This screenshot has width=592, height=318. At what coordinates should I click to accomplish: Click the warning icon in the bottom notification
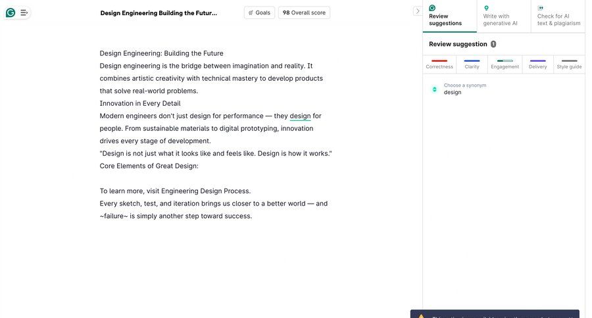pos(421,316)
